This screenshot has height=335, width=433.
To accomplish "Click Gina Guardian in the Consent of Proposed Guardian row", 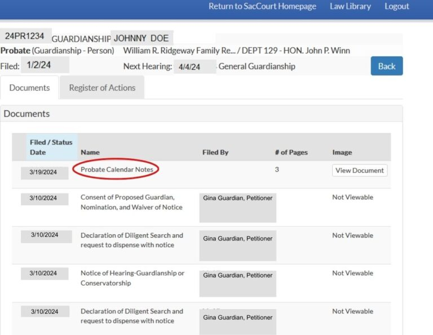I will pyautogui.click(x=238, y=198).
